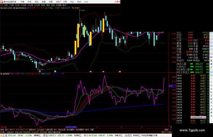Click sub chart 趋势赢家 round icon
This screenshot has width=213, height=137.
pos(1,74)
